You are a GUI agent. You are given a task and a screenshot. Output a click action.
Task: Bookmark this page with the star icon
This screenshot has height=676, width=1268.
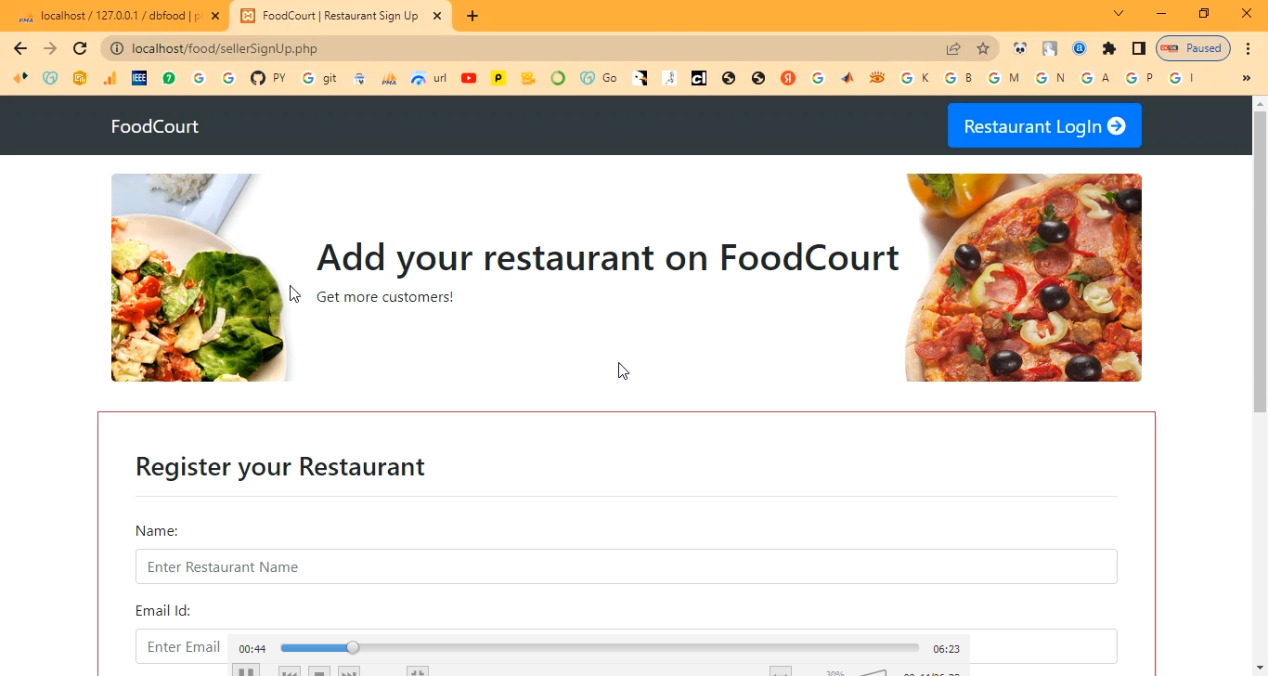pos(983,48)
